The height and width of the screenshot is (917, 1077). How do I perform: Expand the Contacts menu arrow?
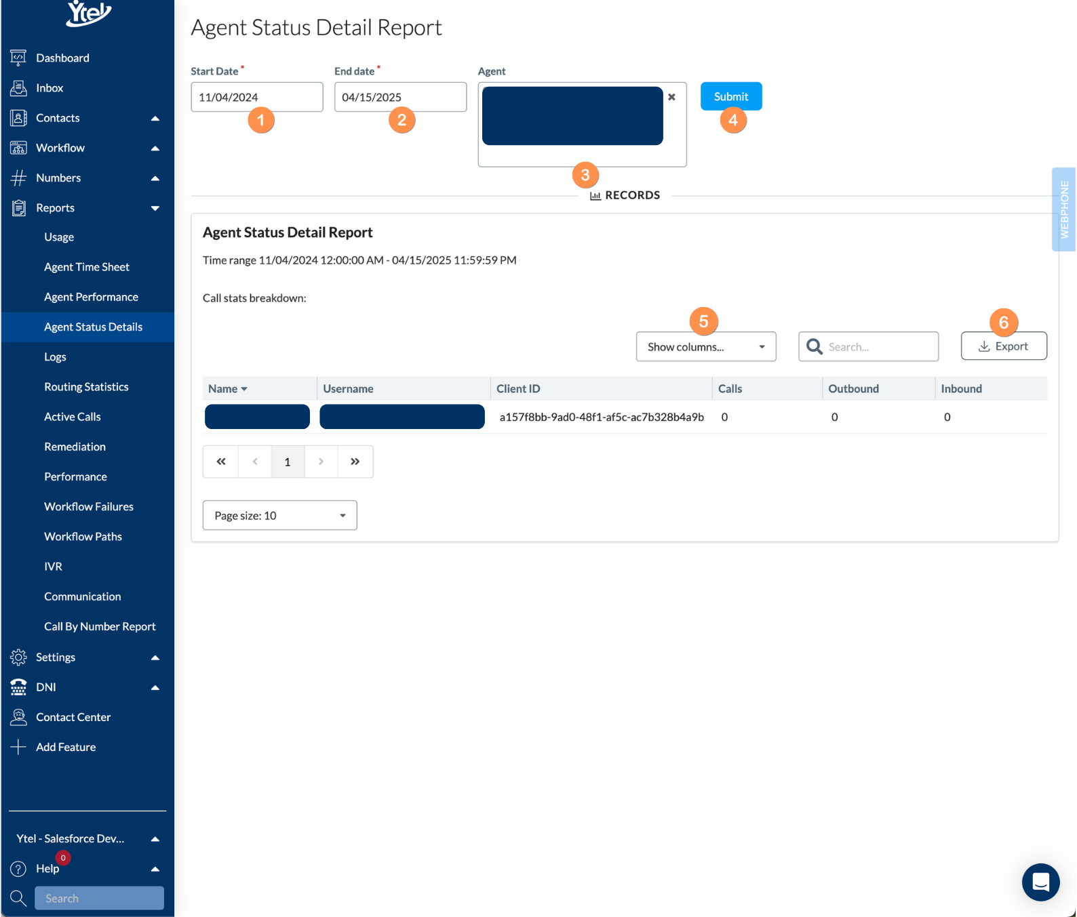[155, 119]
